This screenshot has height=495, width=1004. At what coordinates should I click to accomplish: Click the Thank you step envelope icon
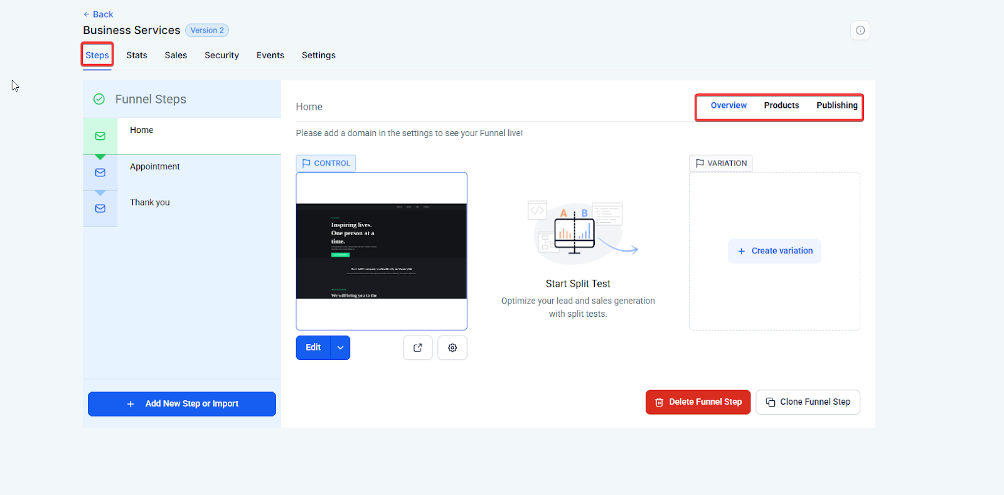tap(100, 208)
